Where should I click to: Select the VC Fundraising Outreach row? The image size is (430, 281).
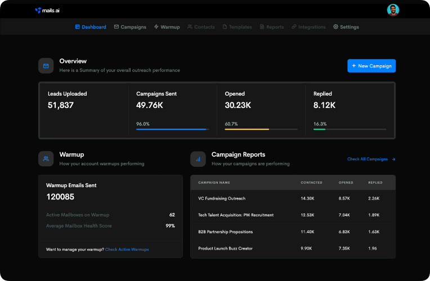[293, 198]
